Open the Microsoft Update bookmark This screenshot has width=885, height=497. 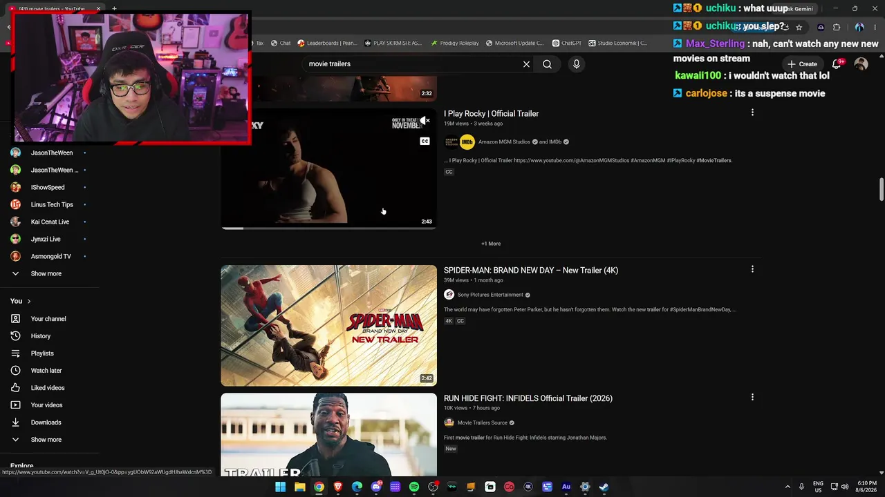pos(514,43)
